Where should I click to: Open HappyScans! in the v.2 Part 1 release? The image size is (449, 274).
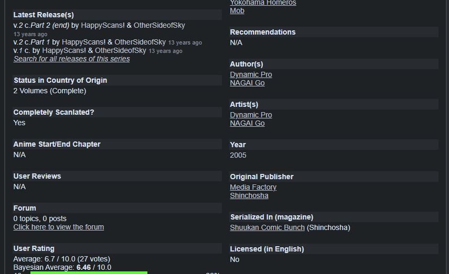(x=83, y=42)
